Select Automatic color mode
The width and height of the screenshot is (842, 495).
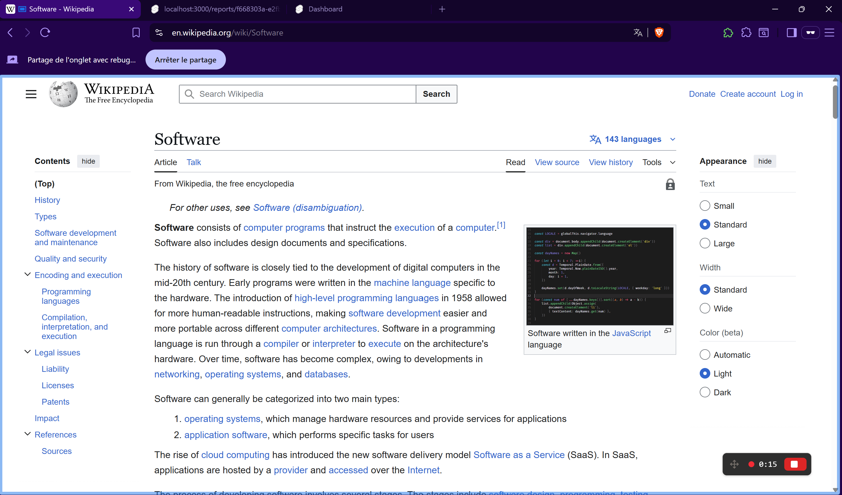point(705,355)
